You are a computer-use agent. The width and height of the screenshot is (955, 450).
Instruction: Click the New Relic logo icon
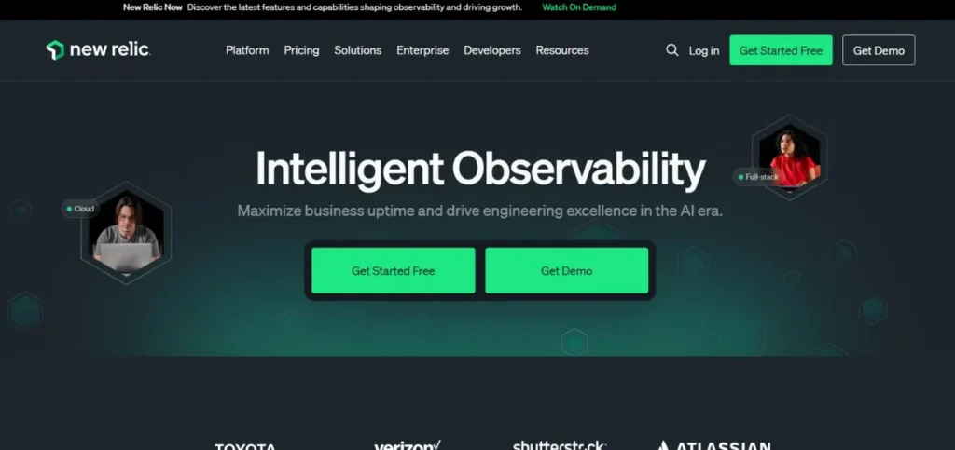[x=55, y=50]
